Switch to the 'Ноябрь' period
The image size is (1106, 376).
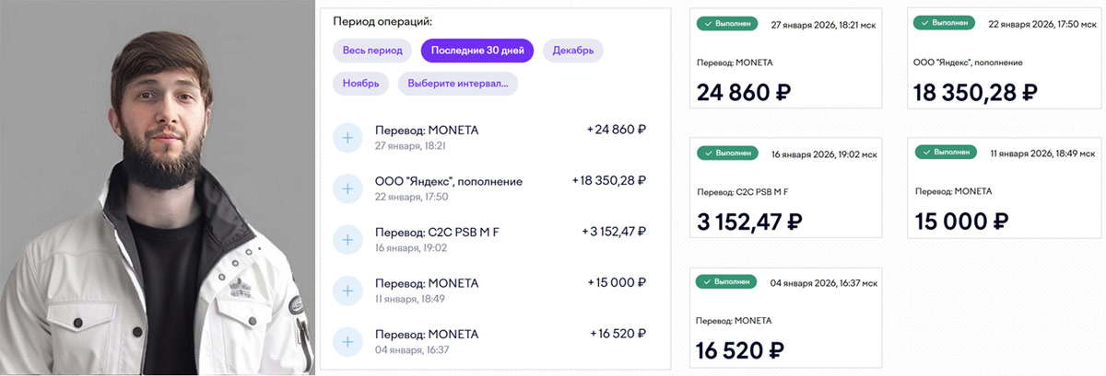click(360, 84)
